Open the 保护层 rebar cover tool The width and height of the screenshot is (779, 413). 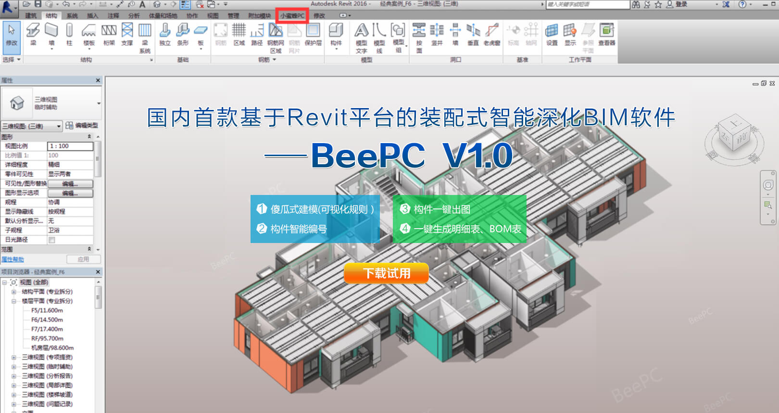tap(313, 35)
